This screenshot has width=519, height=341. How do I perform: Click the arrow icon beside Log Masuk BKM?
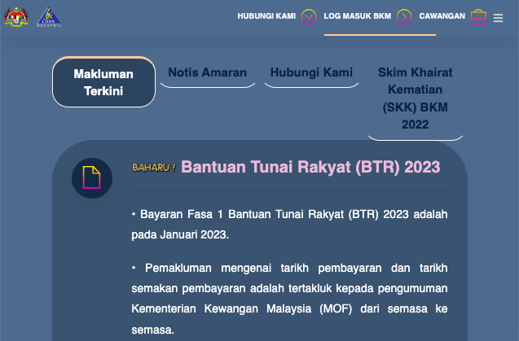404,16
